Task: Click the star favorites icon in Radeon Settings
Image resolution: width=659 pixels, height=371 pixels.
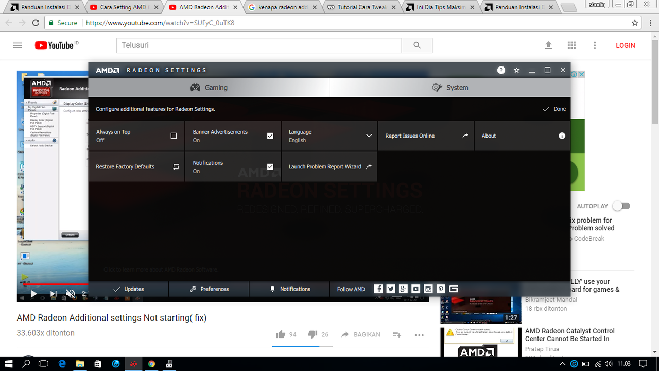Action: pos(516,70)
